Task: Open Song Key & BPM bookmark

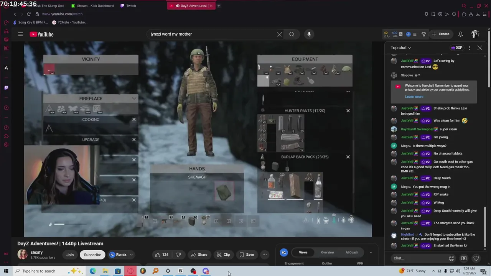Action: pyautogui.click(x=30, y=22)
